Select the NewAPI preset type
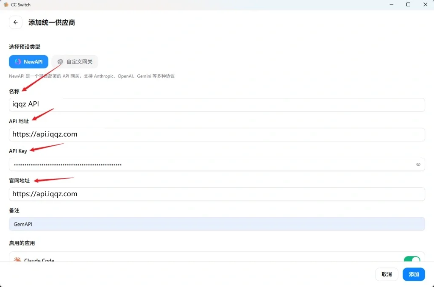The image size is (434, 287). (28, 62)
